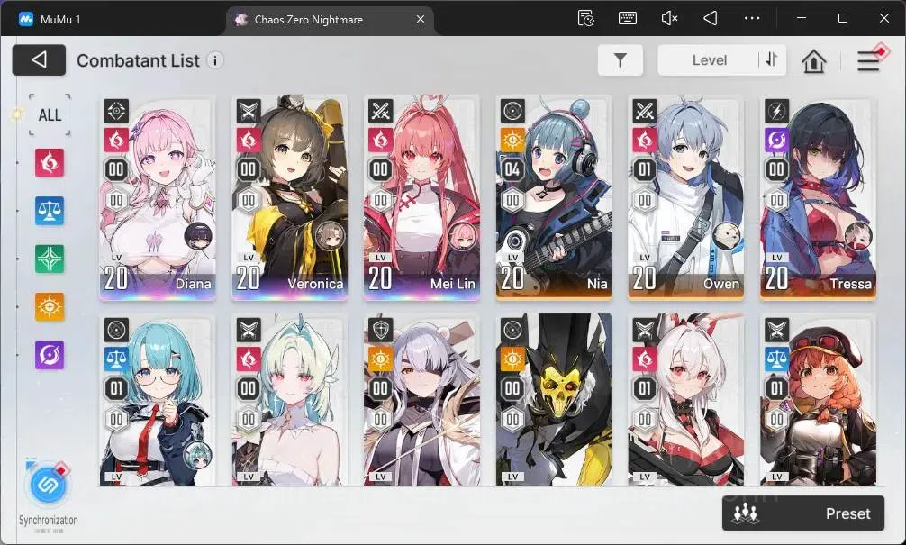Click the shield class icon on eyepatch card
Screen dimensions: 906x545
pos(380,330)
